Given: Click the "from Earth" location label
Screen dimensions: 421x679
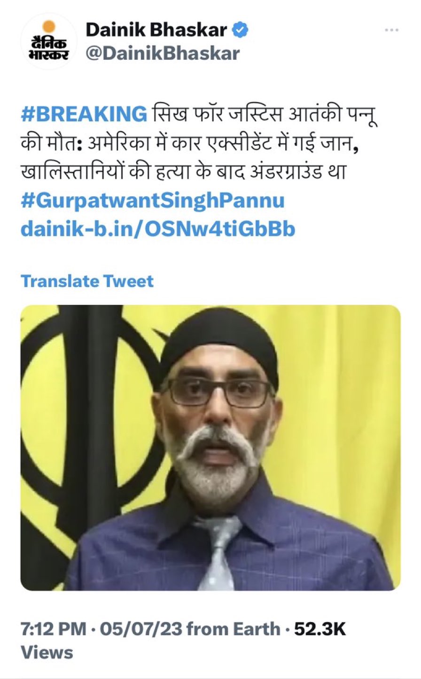Looking at the screenshot, I should click(x=233, y=629).
